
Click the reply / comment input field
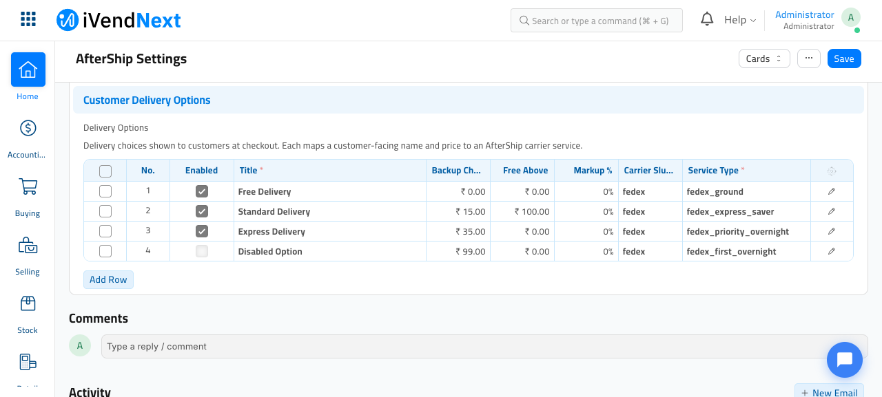click(x=484, y=346)
